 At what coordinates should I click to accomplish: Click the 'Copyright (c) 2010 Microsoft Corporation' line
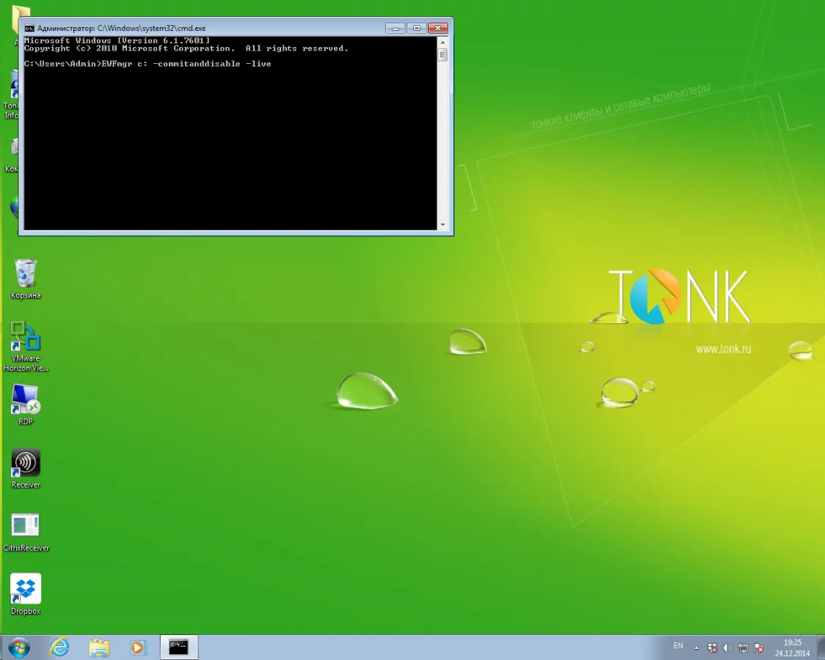[186, 48]
